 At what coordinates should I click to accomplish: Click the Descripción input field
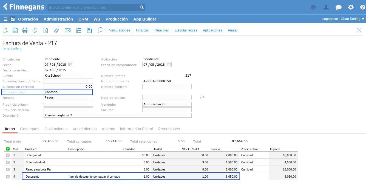click(x=117, y=115)
